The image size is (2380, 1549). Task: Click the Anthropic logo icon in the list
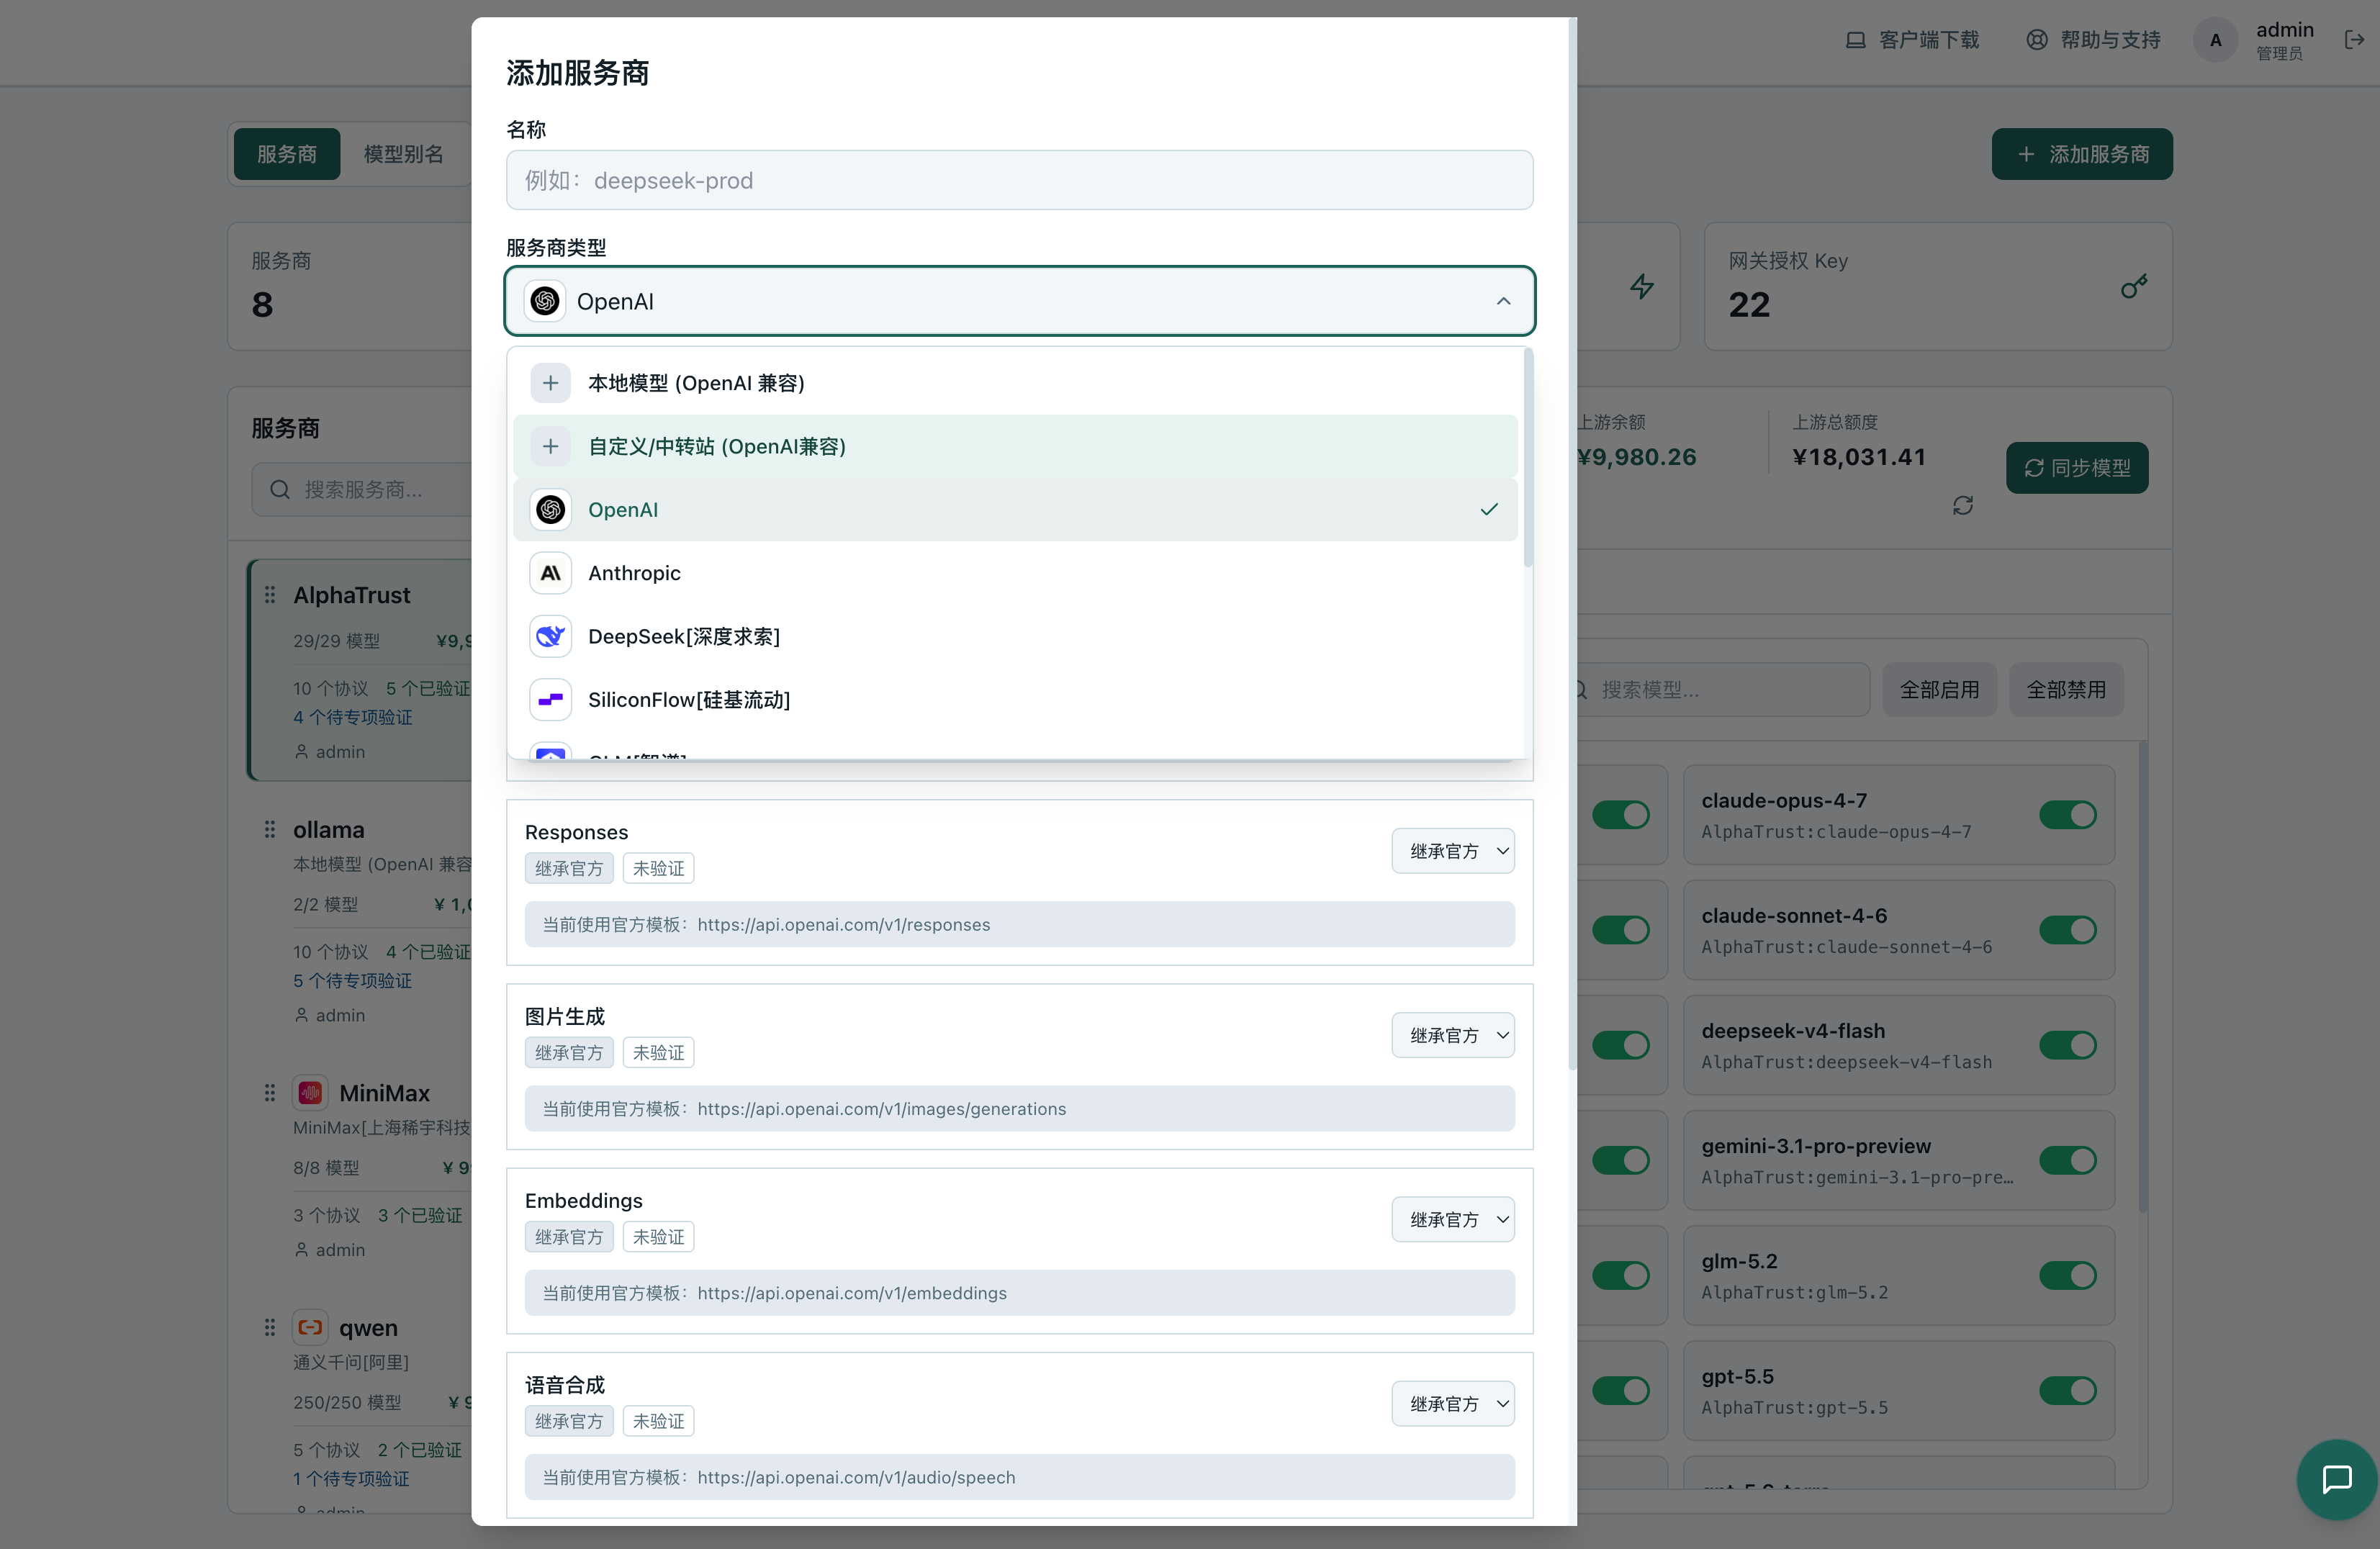click(550, 573)
